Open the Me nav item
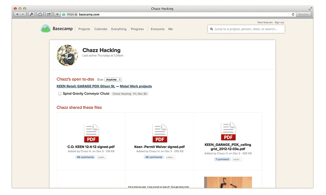Viewport: 326px width, 195px height. 171,29
